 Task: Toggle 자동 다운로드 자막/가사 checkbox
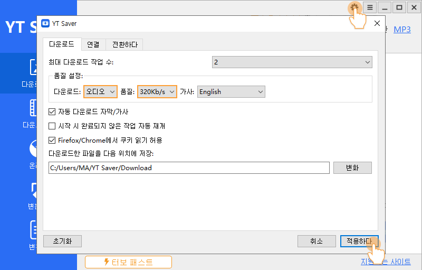pos(52,111)
